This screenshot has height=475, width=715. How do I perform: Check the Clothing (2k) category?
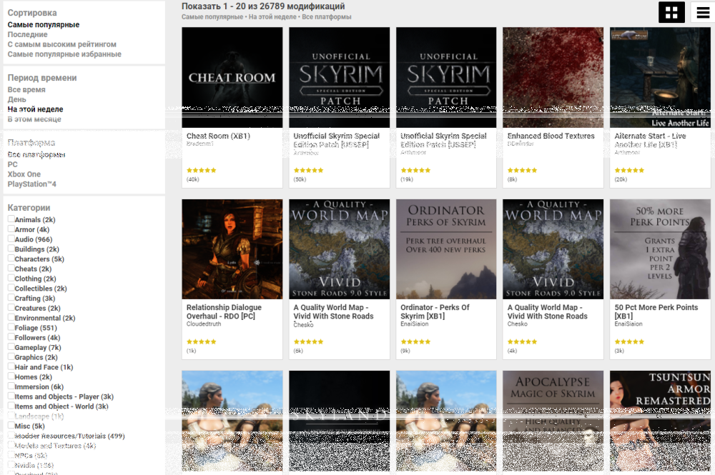pos(11,278)
